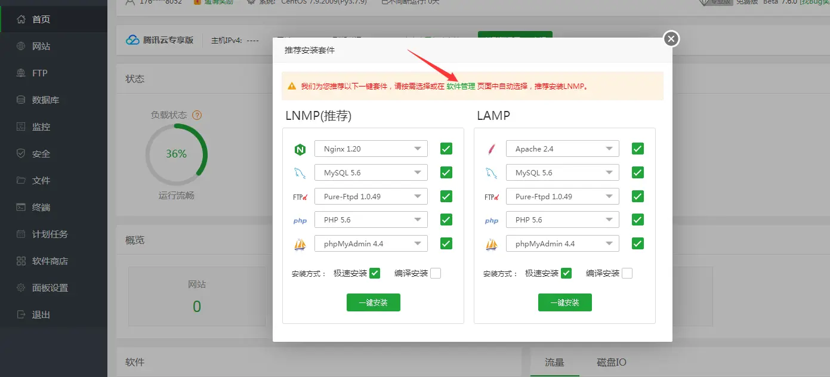The width and height of the screenshot is (830, 377).
Task: Toggle 极速安装 checkbox under LAMP
Action: pyautogui.click(x=566, y=273)
